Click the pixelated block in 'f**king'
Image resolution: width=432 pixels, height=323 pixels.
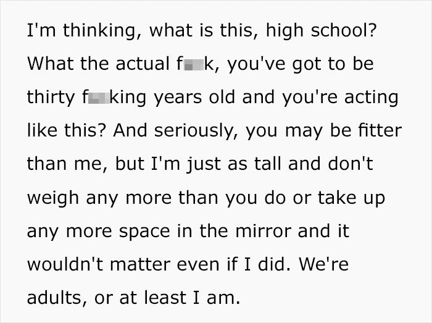(99, 98)
